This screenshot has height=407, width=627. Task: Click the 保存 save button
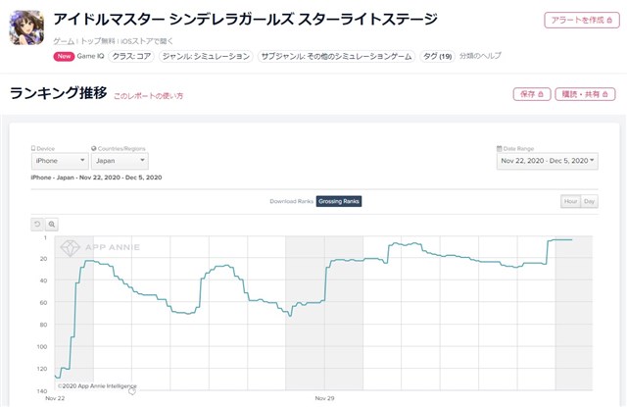point(532,94)
